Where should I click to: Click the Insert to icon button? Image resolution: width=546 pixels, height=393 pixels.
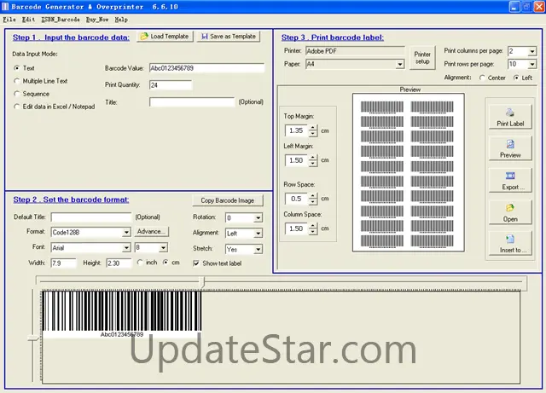(x=510, y=243)
